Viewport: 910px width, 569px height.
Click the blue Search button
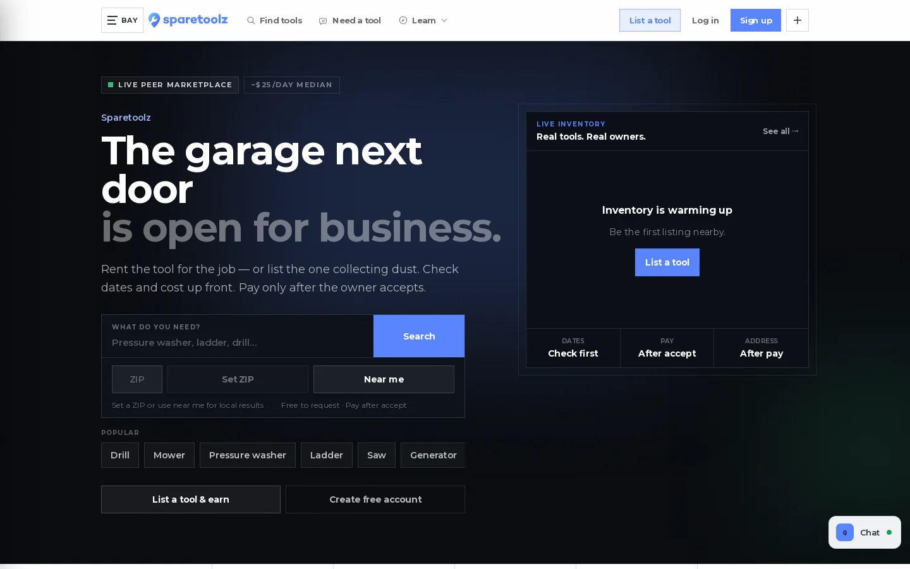tap(419, 336)
